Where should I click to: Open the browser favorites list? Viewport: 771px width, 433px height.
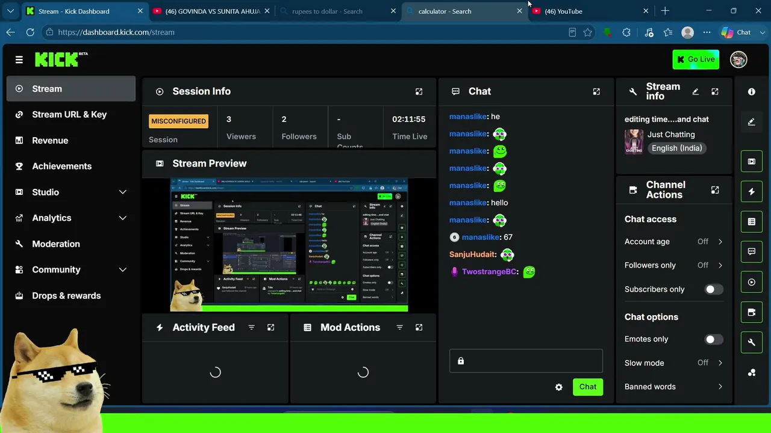pyautogui.click(x=668, y=32)
